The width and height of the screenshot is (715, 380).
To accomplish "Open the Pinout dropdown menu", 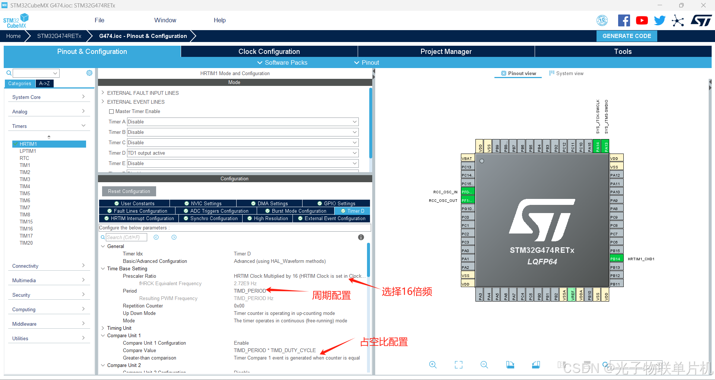I will [367, 62].
